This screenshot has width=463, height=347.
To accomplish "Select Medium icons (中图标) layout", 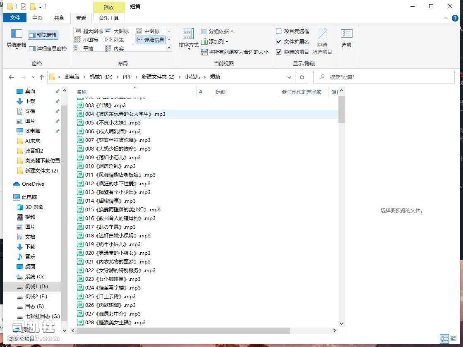I will tap(148, 31).
